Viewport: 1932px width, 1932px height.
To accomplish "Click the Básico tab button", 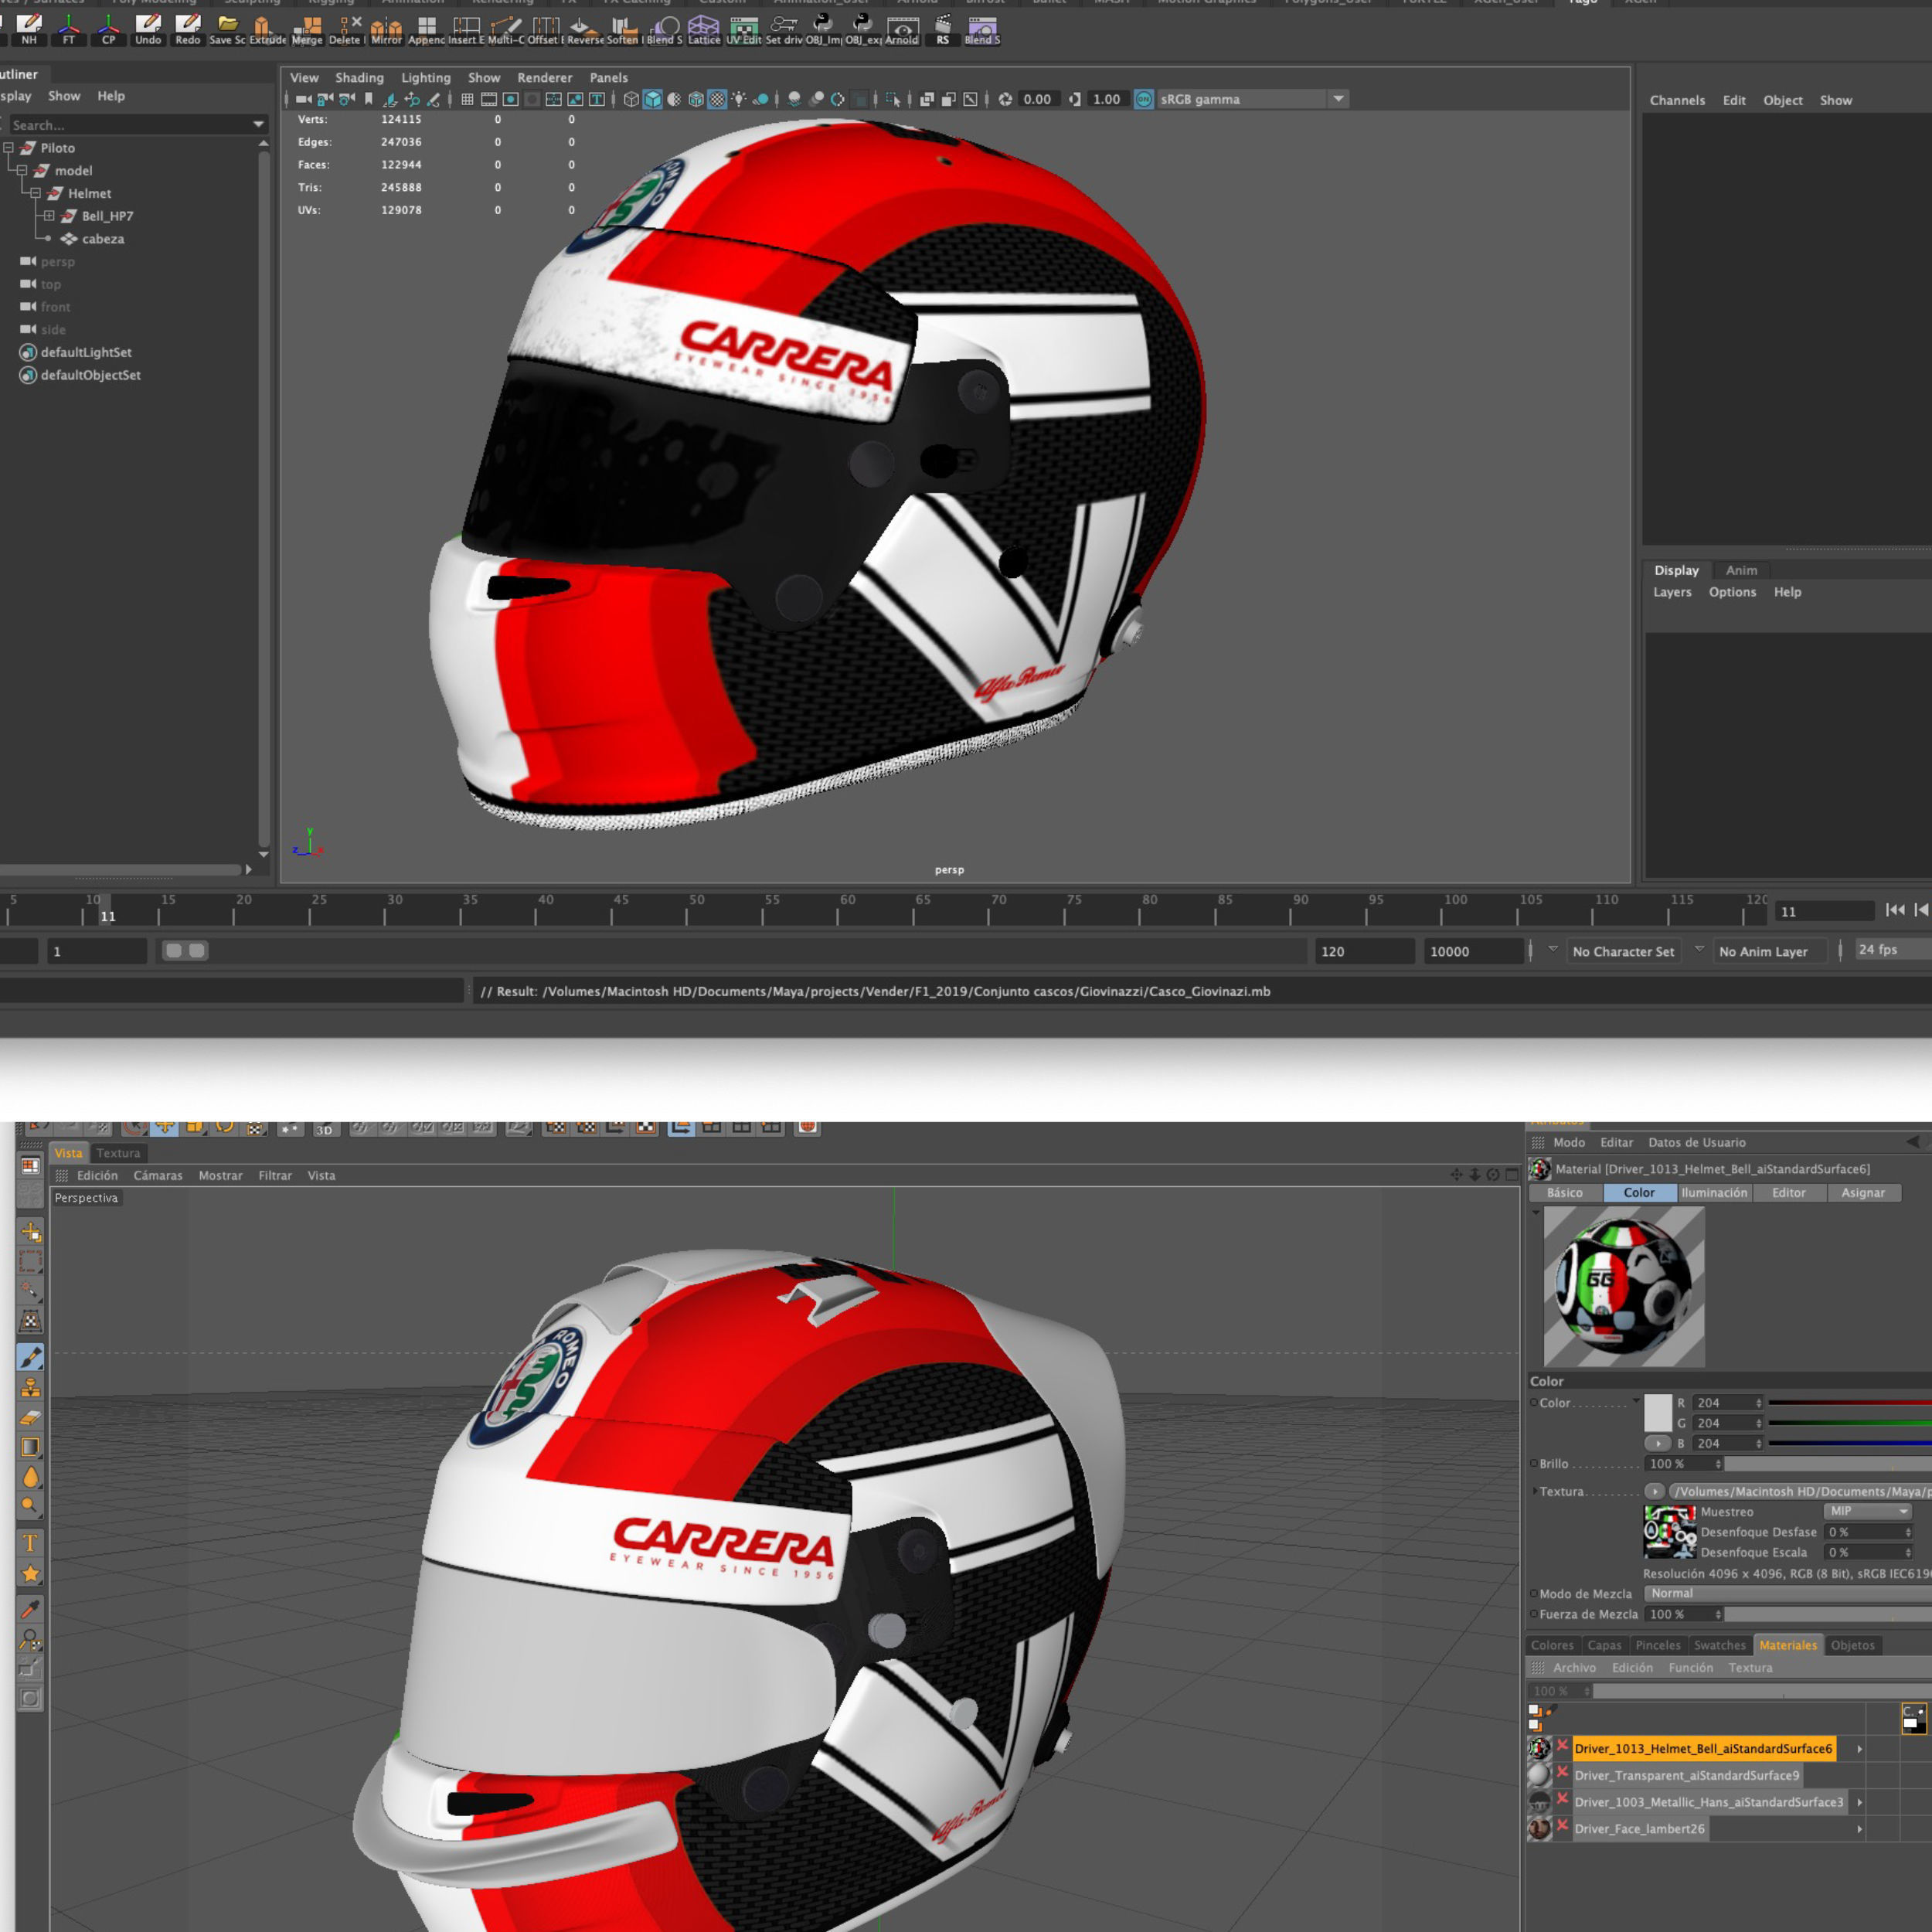I will point(1565,1193).
